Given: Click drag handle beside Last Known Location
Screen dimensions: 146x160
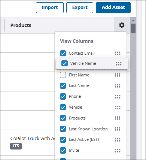Looking at the screenshot, I should [118, 129].
